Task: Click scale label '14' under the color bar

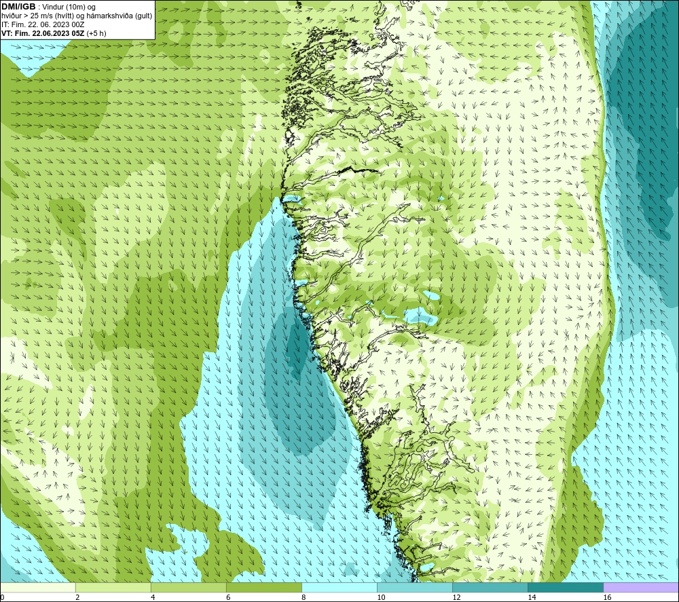Action: pyautogui.click(x=532, y=598)
